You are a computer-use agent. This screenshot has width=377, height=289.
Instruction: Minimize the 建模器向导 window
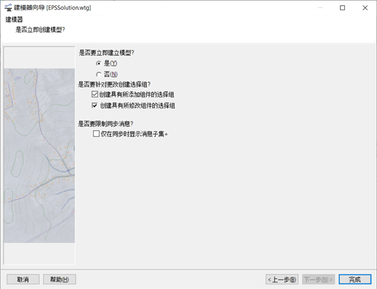(320, 8)
